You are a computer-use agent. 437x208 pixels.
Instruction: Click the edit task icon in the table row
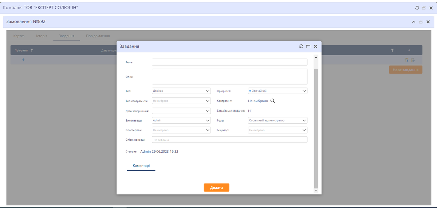pos(413,60)
